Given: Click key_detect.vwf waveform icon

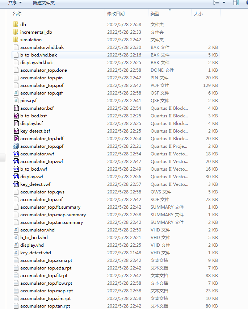Looking at the screenshot, I should [16, 184].
